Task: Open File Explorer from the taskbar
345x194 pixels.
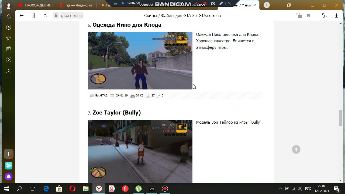Action: (85, 189)
